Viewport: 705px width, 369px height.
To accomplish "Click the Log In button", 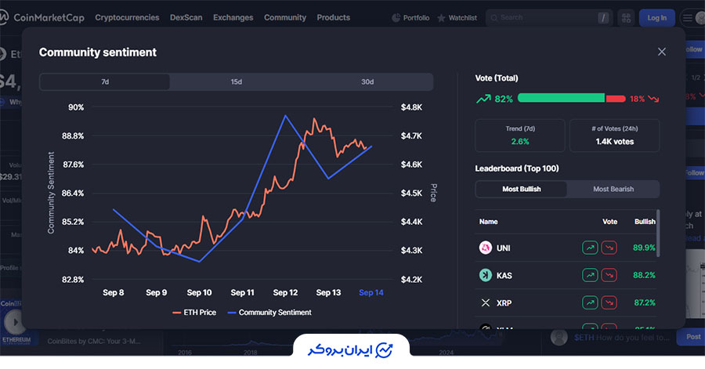I will (656, 17).
